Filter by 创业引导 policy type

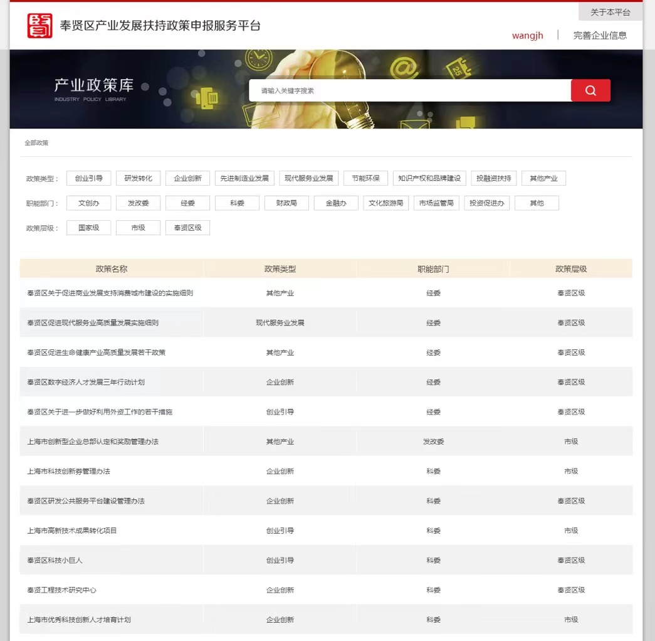point(88,178)
